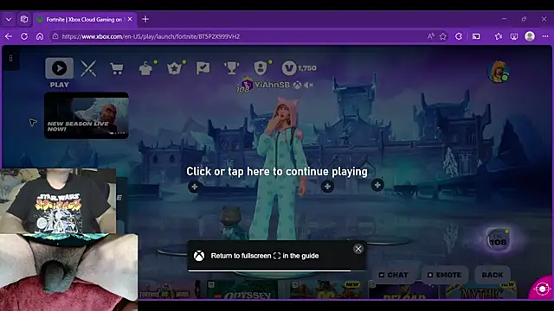554x311 pixels.
Task: Open the Quests flag icon
Action: [203, 68]
